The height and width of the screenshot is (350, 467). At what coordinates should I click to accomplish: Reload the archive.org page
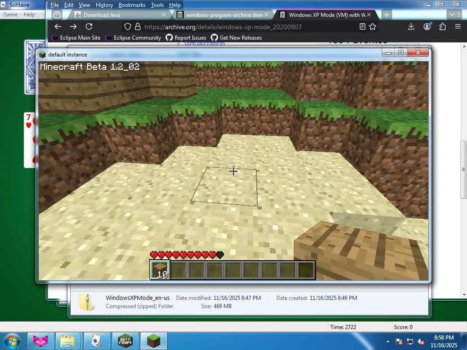89,26
